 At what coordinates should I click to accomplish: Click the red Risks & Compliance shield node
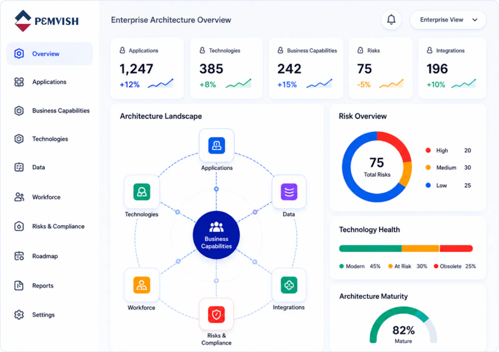click(216, 314)
